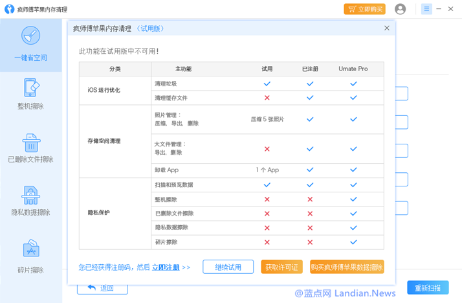Click the 已注册 column header
The height and width of the screenshot is (303, 462).
click(x=310, y=69)
